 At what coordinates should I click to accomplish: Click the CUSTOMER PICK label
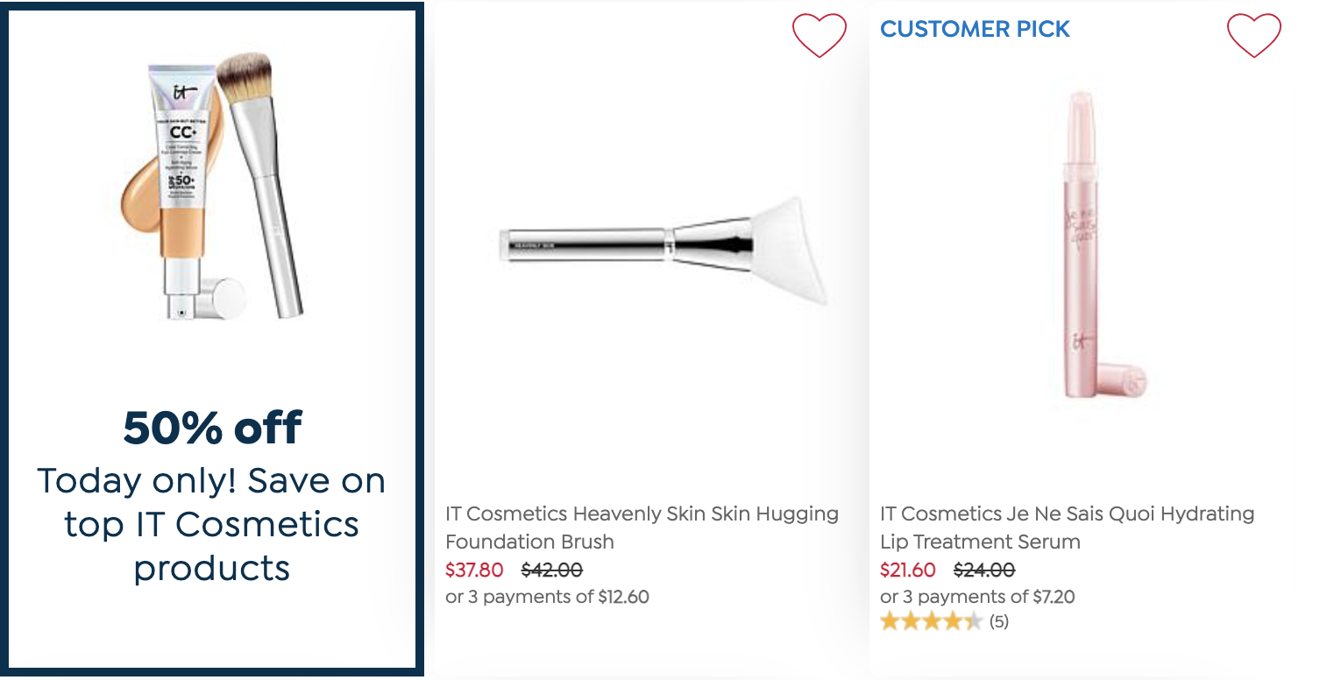pyautogui.click(x=975, y=29)
